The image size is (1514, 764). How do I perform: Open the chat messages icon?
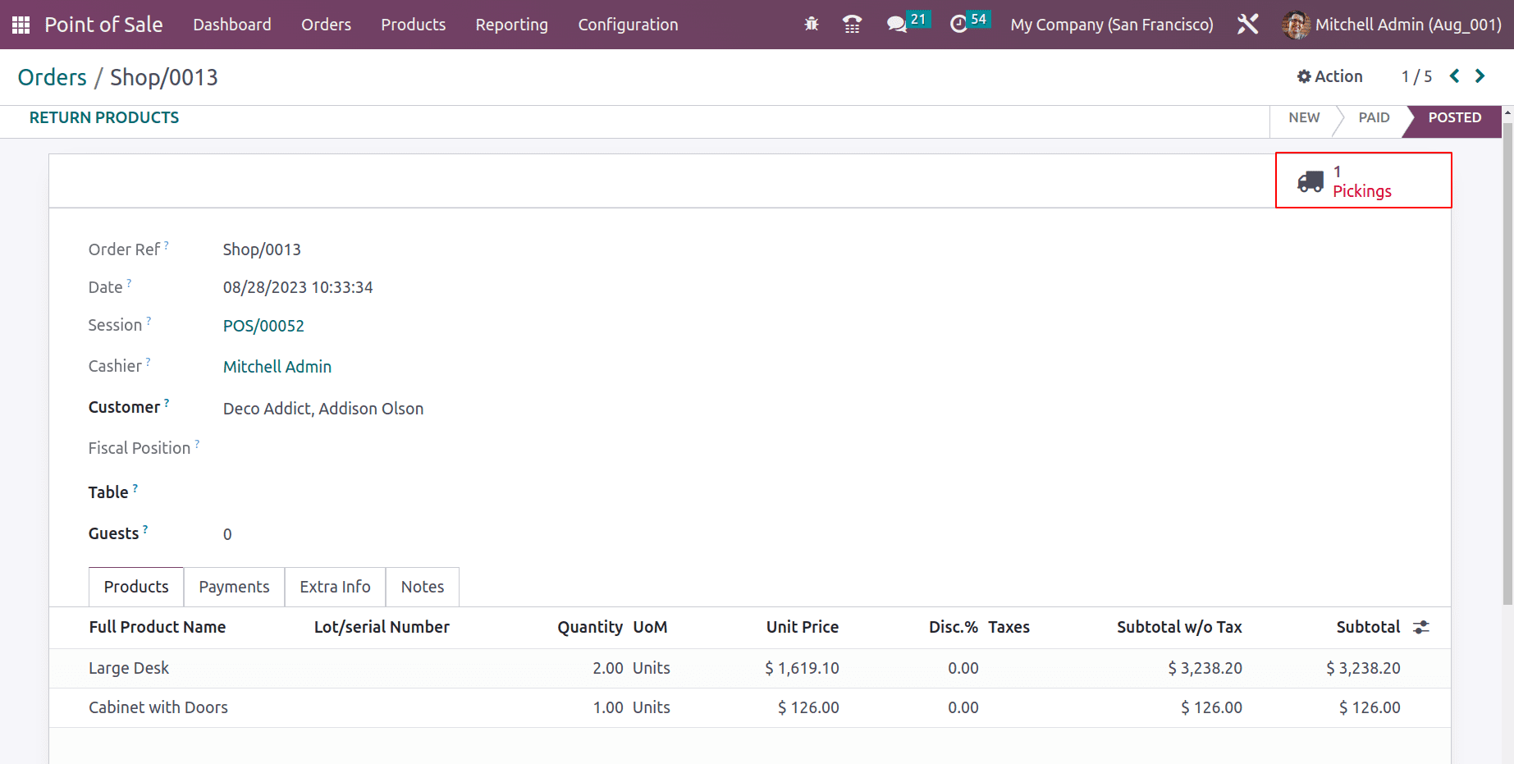coord(897,25)
